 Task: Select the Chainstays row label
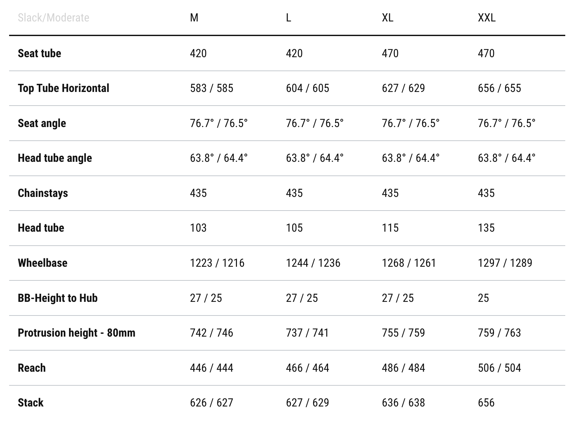pyautogui.click(x=43, y=193)
